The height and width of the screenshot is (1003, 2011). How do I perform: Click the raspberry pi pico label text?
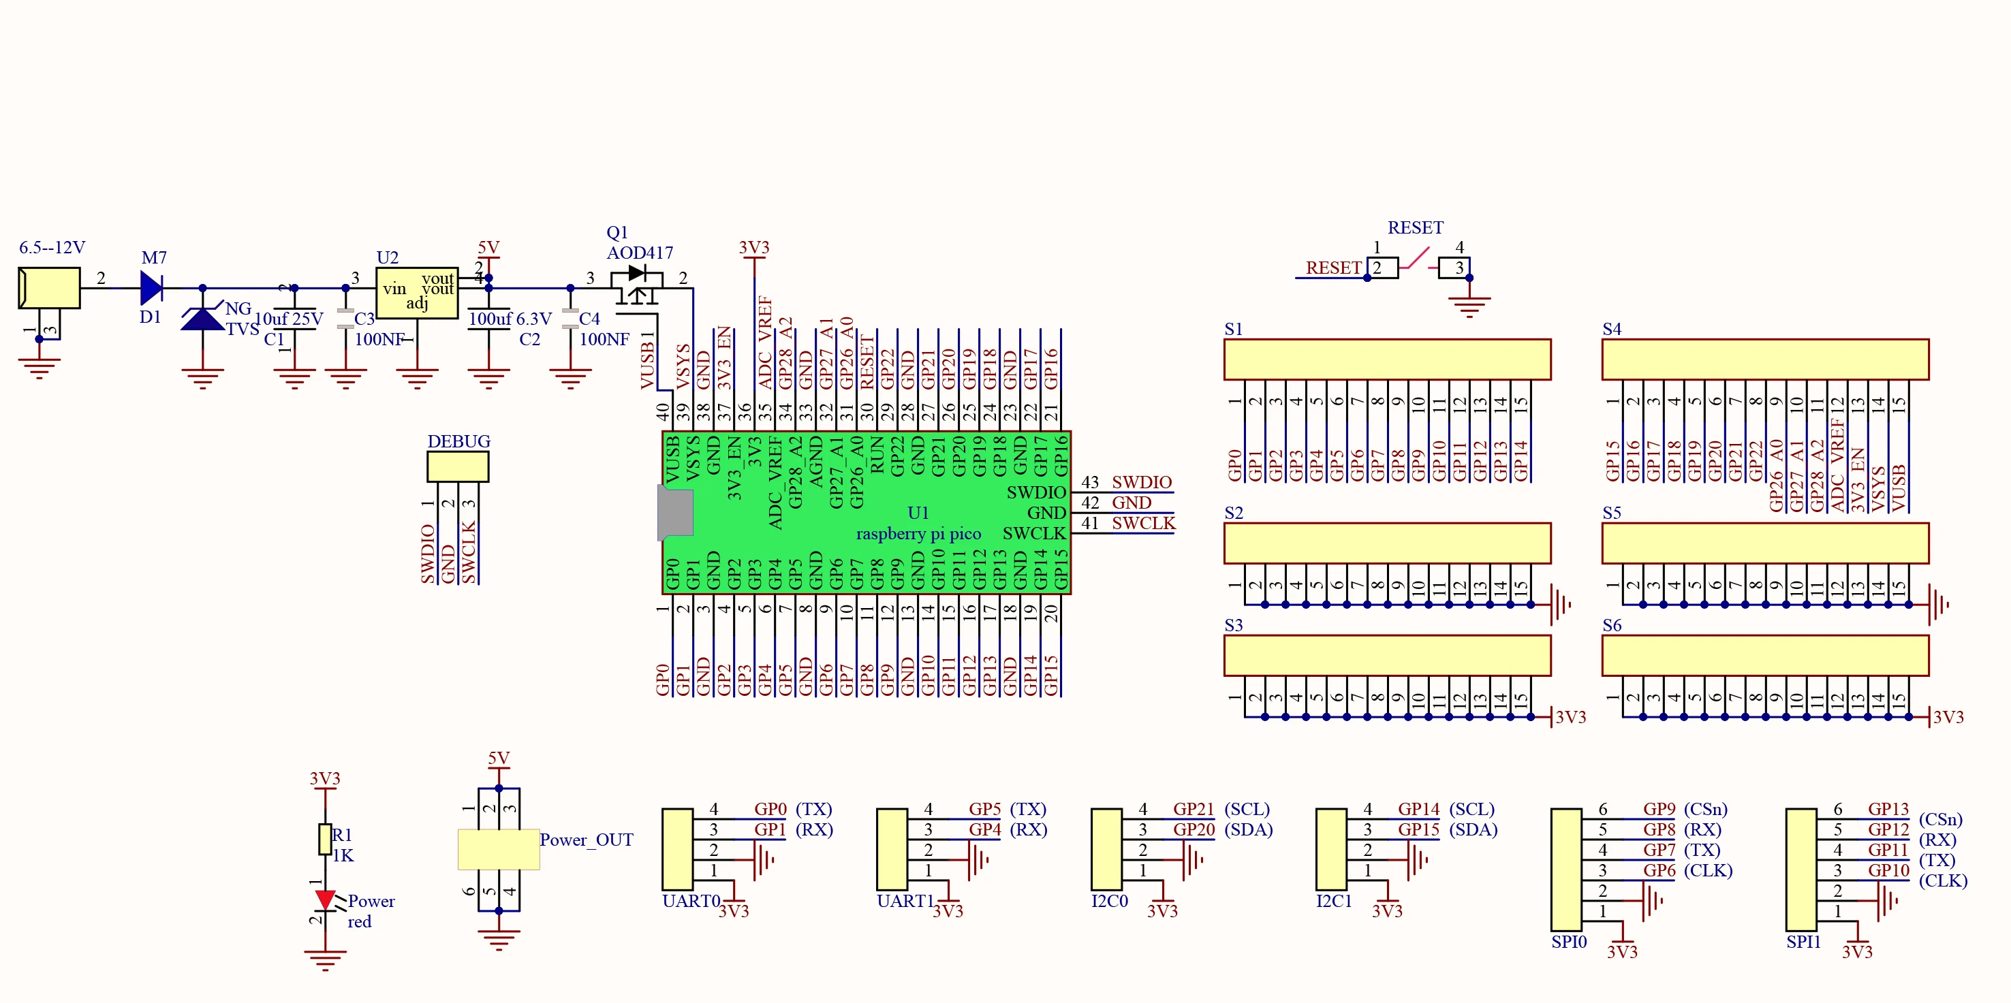(x=918, y=533)
